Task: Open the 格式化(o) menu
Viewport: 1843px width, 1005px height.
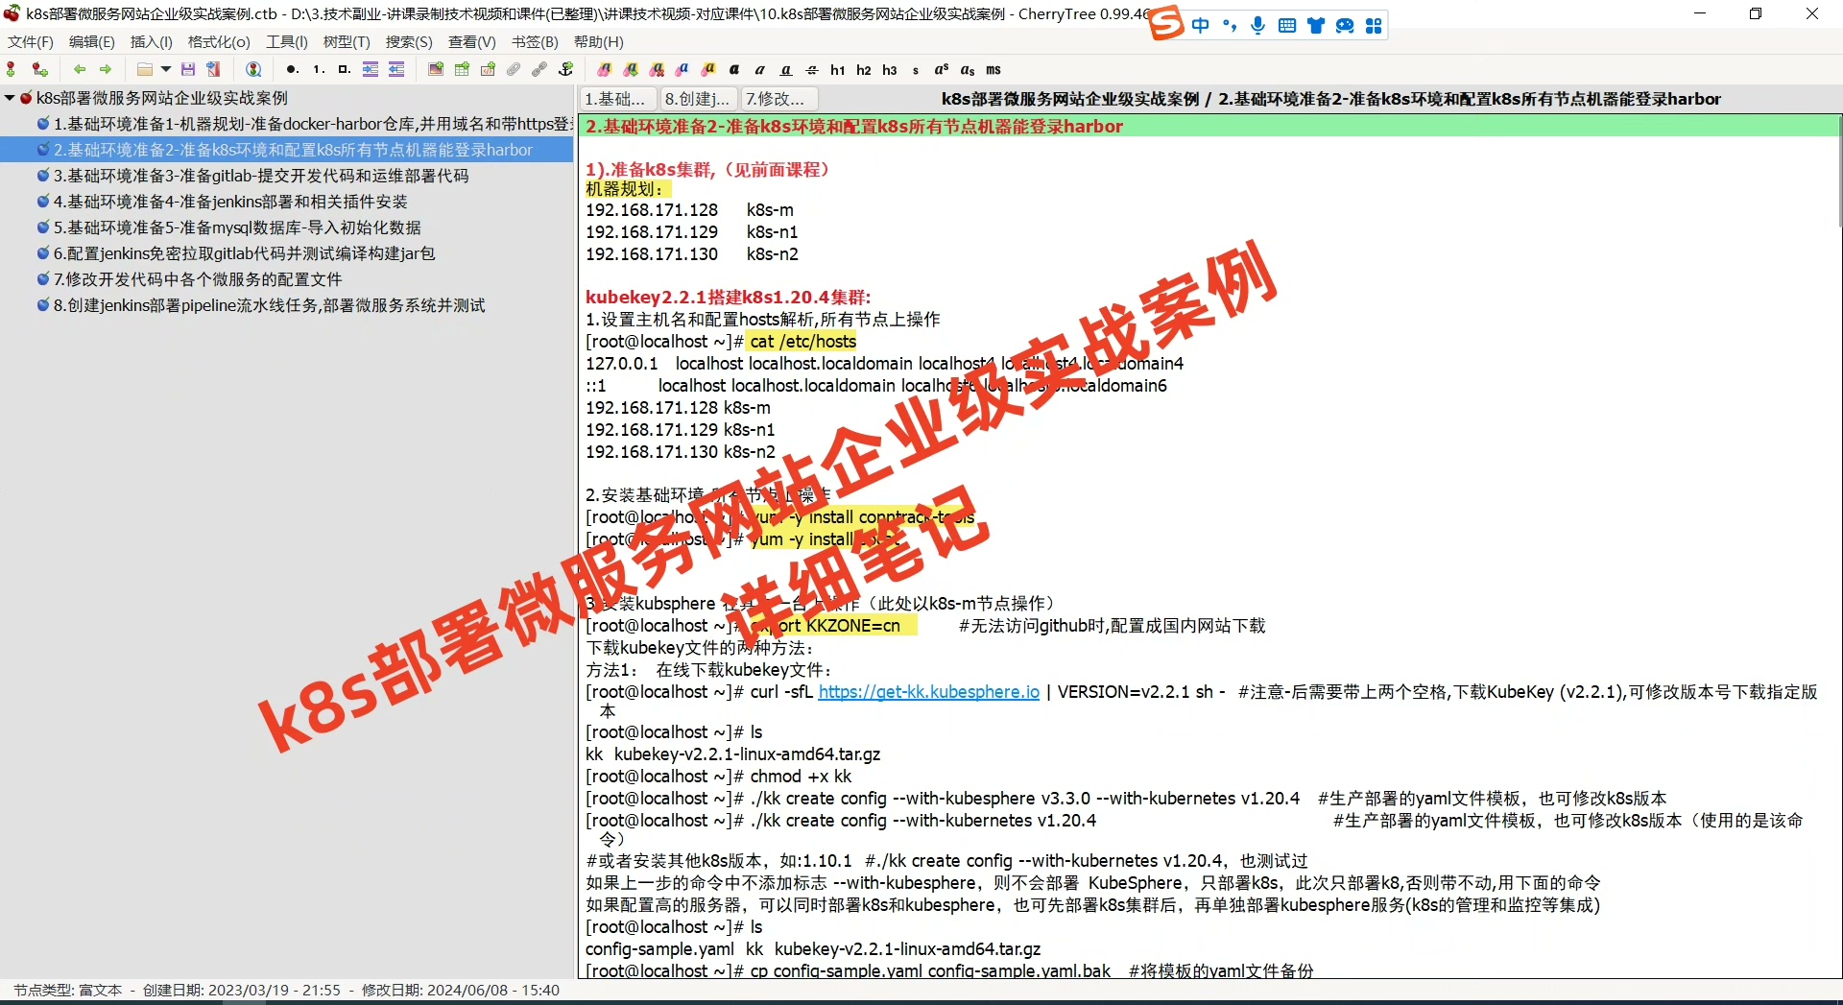Action: 219,42
